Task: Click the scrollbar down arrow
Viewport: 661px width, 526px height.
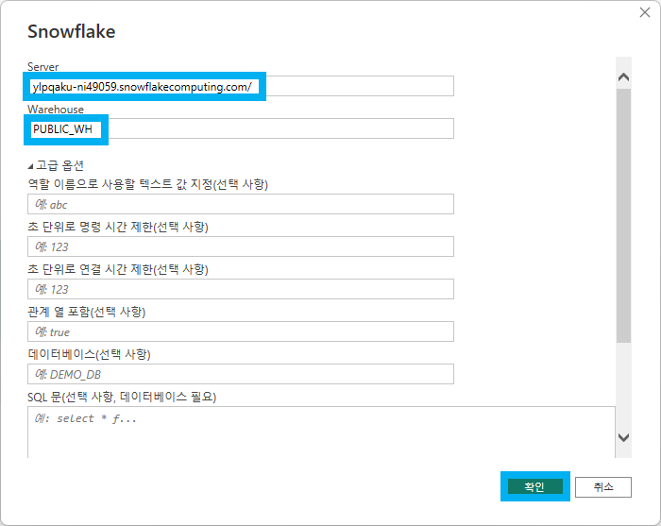Action: click(x=623, y=437)
